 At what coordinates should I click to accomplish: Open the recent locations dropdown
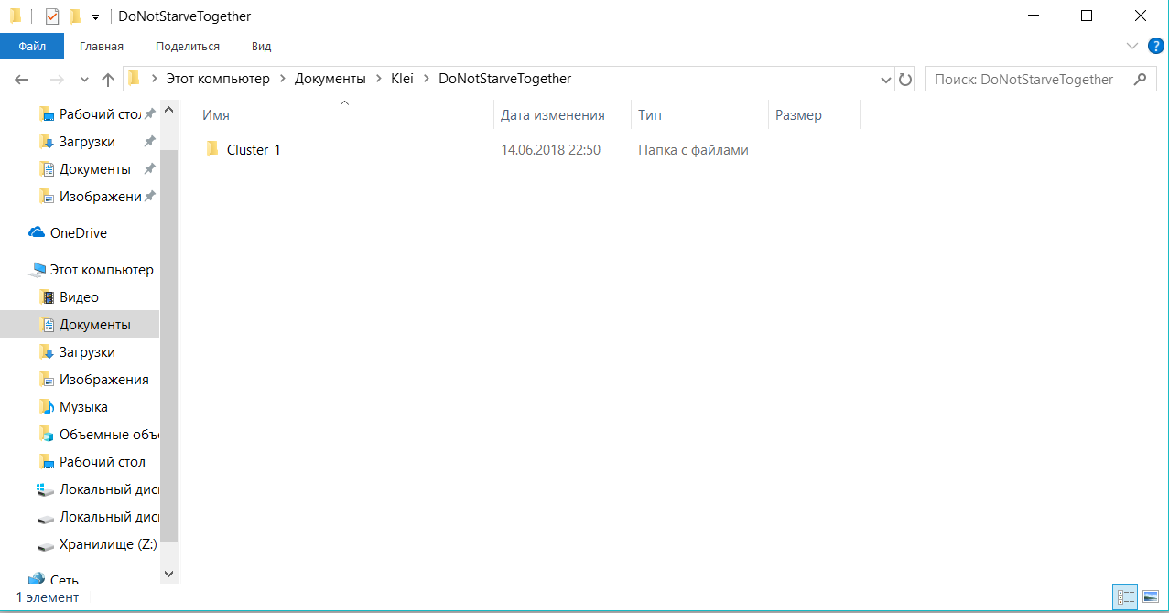pos(84,80)
